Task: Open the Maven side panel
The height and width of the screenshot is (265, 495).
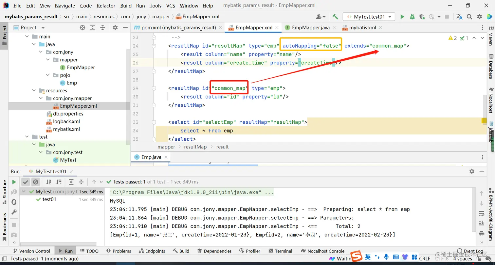Action: pyautogui.click(x=490, y=35)
